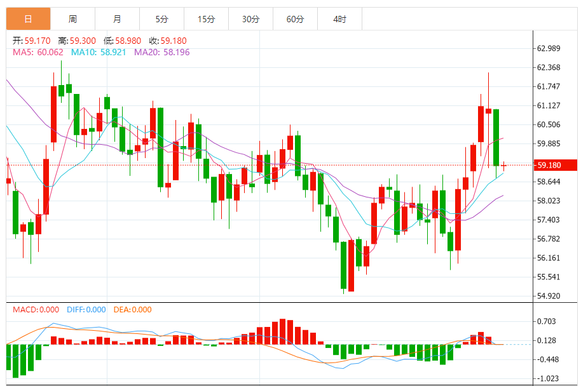Image resolution: width=581 pixels, height=386 pixels.
Task: Switch to the 5分 timeframe tab
Action: click(161, 19)
